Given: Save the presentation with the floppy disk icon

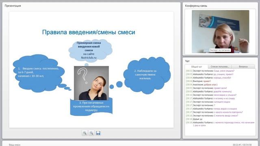Looking at the screenshot, I should coord(98,133).
